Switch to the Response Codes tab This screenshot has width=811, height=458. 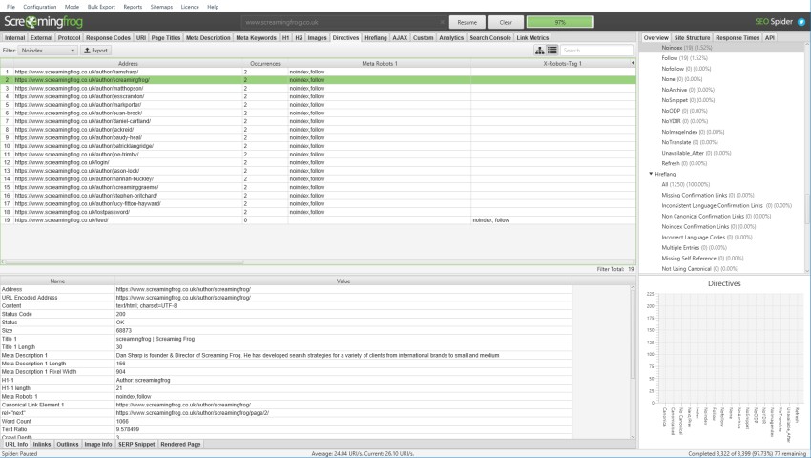click(108, 38)
